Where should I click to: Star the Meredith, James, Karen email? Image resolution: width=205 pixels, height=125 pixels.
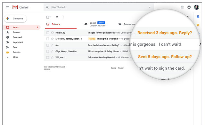click(x=53, y=39)
